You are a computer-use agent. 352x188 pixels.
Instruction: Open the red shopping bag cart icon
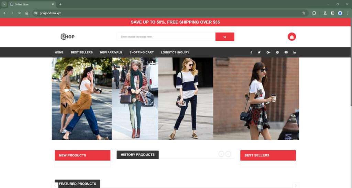pos(291,37)
